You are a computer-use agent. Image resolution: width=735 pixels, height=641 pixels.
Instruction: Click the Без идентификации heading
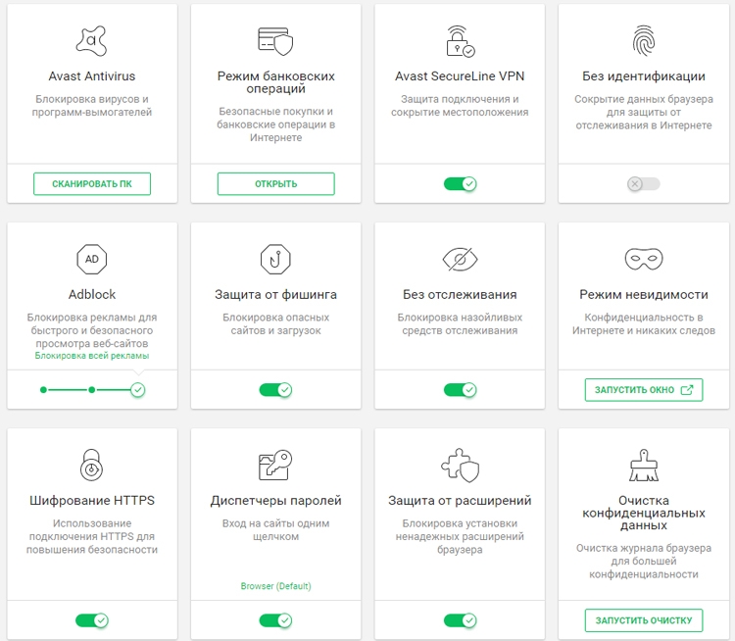click(644, 76)
